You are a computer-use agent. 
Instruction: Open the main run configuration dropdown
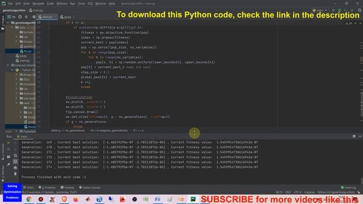320,10
